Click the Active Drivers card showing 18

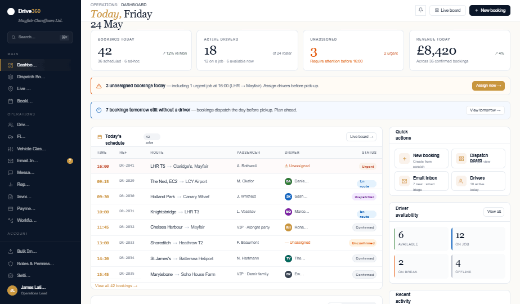click(x=248, y=51)
